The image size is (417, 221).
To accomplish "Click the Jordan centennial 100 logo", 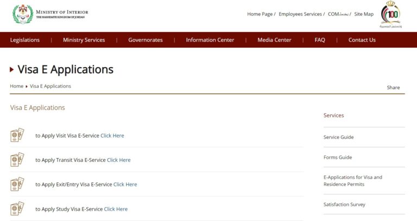I will pos(390,15).
